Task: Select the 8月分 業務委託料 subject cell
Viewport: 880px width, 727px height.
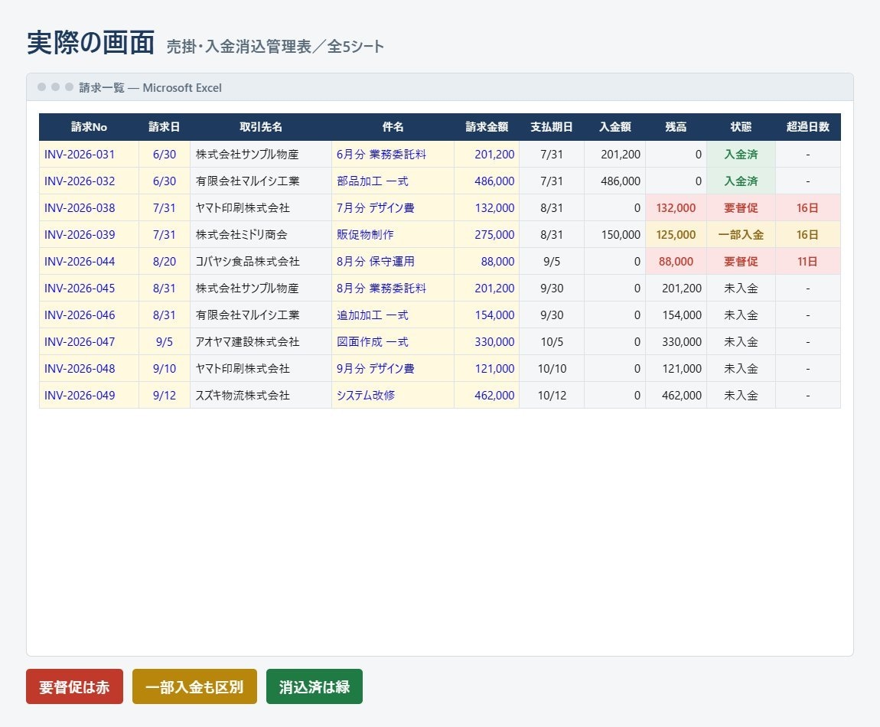Action: (393, 288)
